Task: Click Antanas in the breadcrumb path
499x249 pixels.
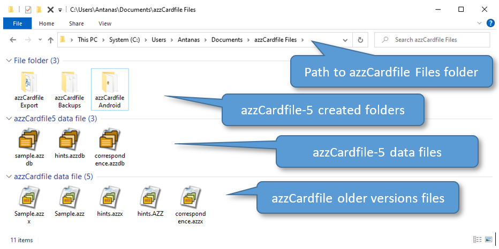Action: click(x=189, y=40)
